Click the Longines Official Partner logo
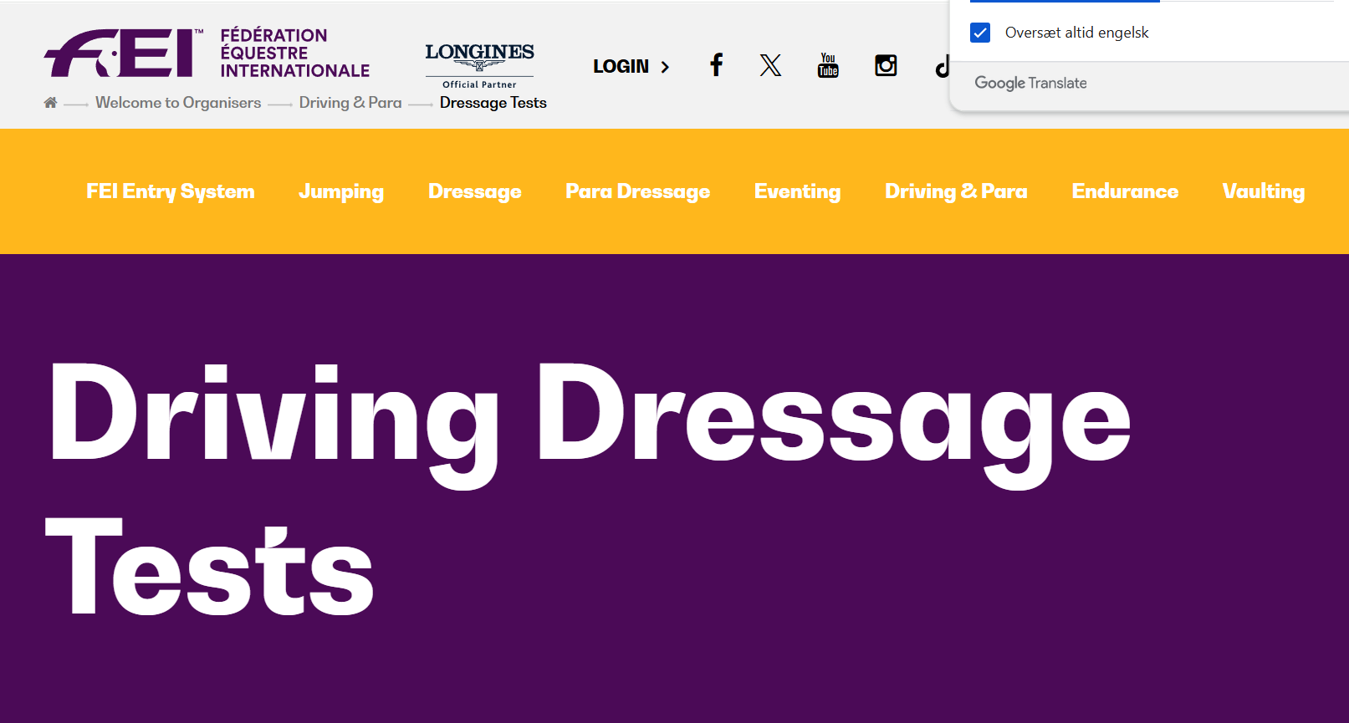The width and height of the screenshot is (1349, 723). tap(479, 65)
